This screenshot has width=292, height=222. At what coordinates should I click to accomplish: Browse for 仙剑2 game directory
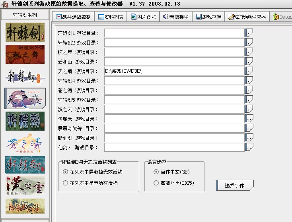pos(249,147)
